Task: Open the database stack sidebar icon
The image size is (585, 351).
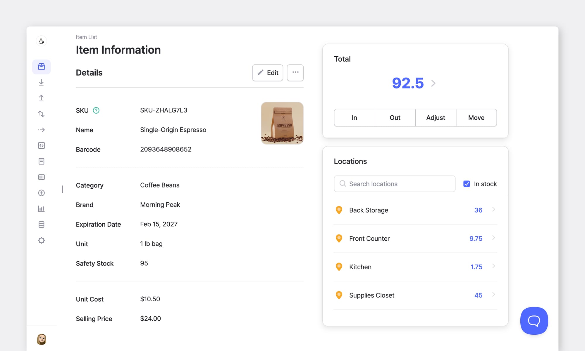Action: coord(42,225)
